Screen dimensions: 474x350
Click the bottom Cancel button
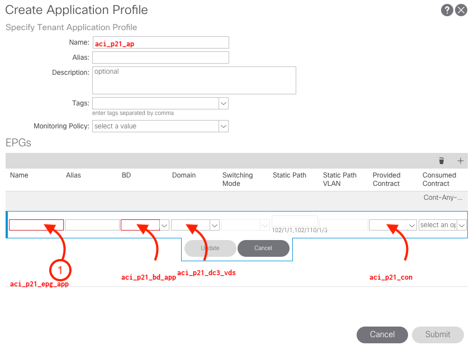[382, 334]
